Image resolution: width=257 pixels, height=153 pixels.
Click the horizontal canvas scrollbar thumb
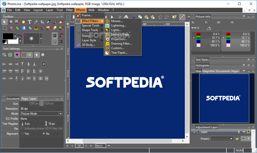127,141
